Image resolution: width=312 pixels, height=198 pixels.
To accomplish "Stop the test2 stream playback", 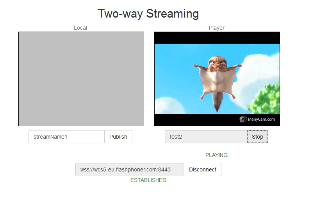I will (257, 137).
